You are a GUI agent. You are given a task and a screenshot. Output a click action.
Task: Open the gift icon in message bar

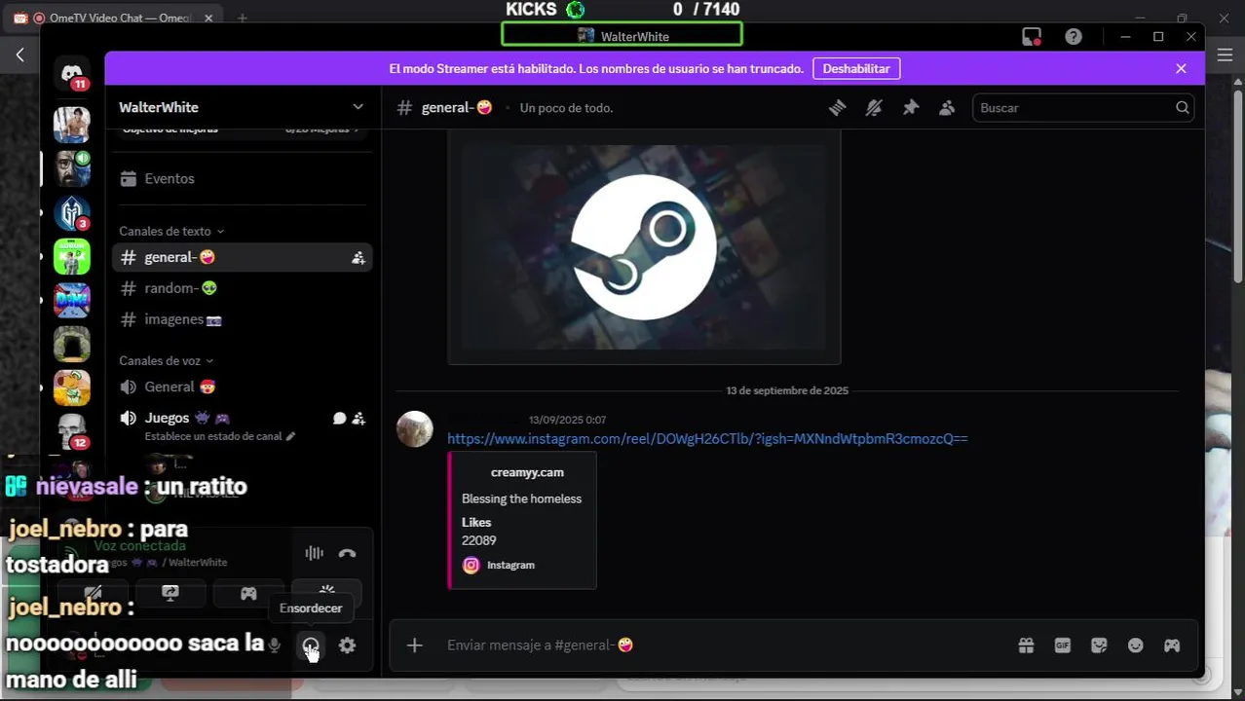[1026, 646]
